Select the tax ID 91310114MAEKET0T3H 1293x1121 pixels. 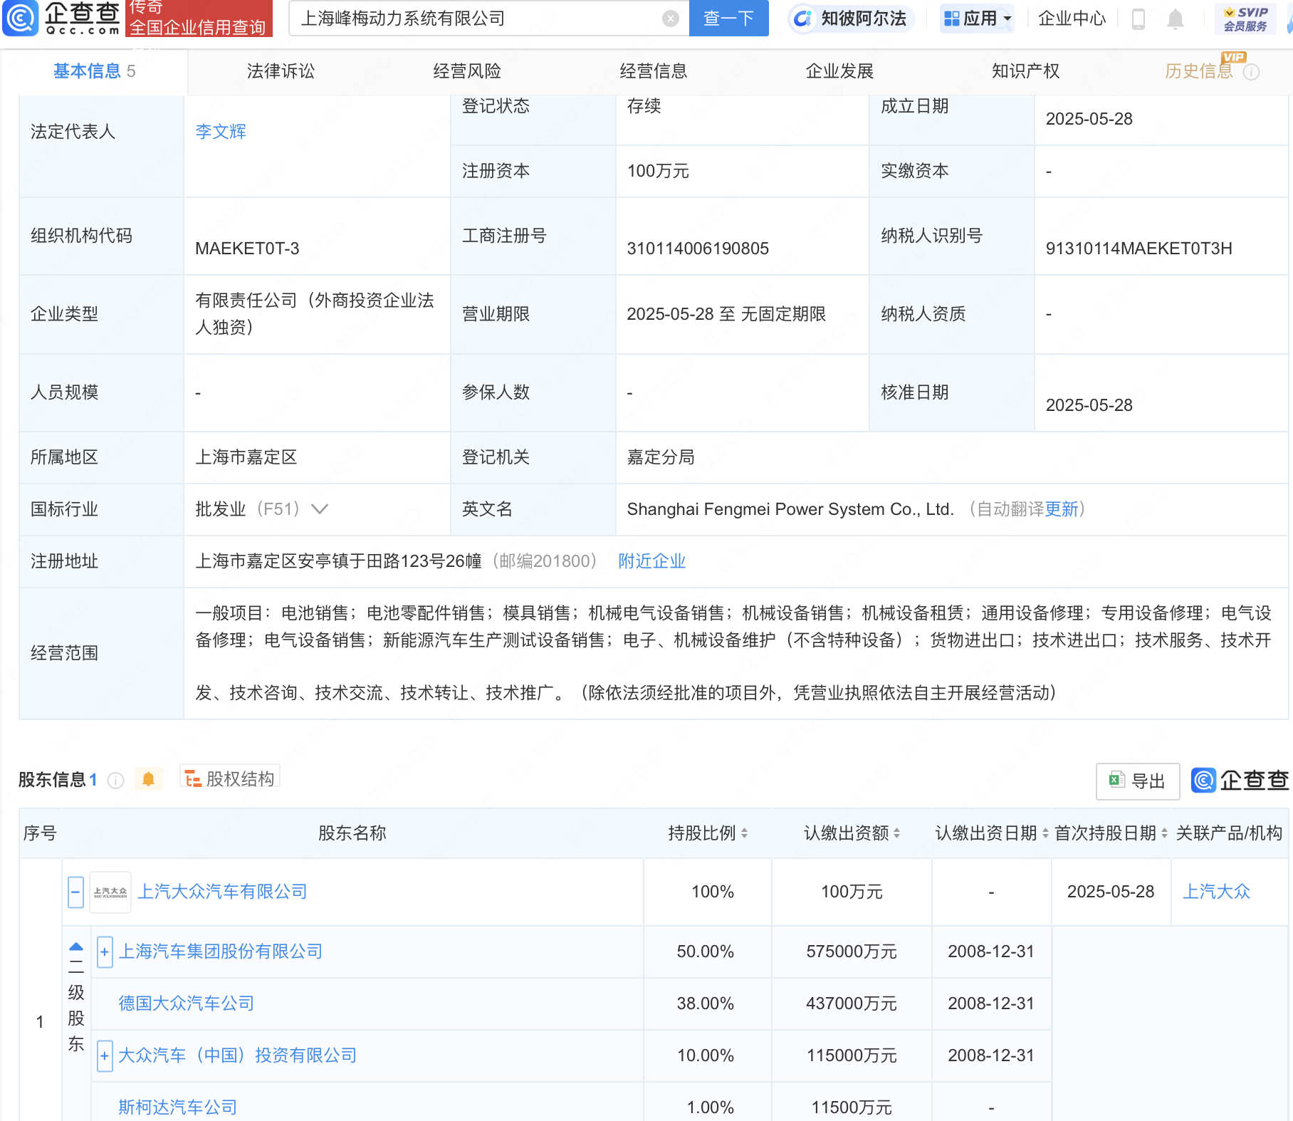click(1138, 249)
